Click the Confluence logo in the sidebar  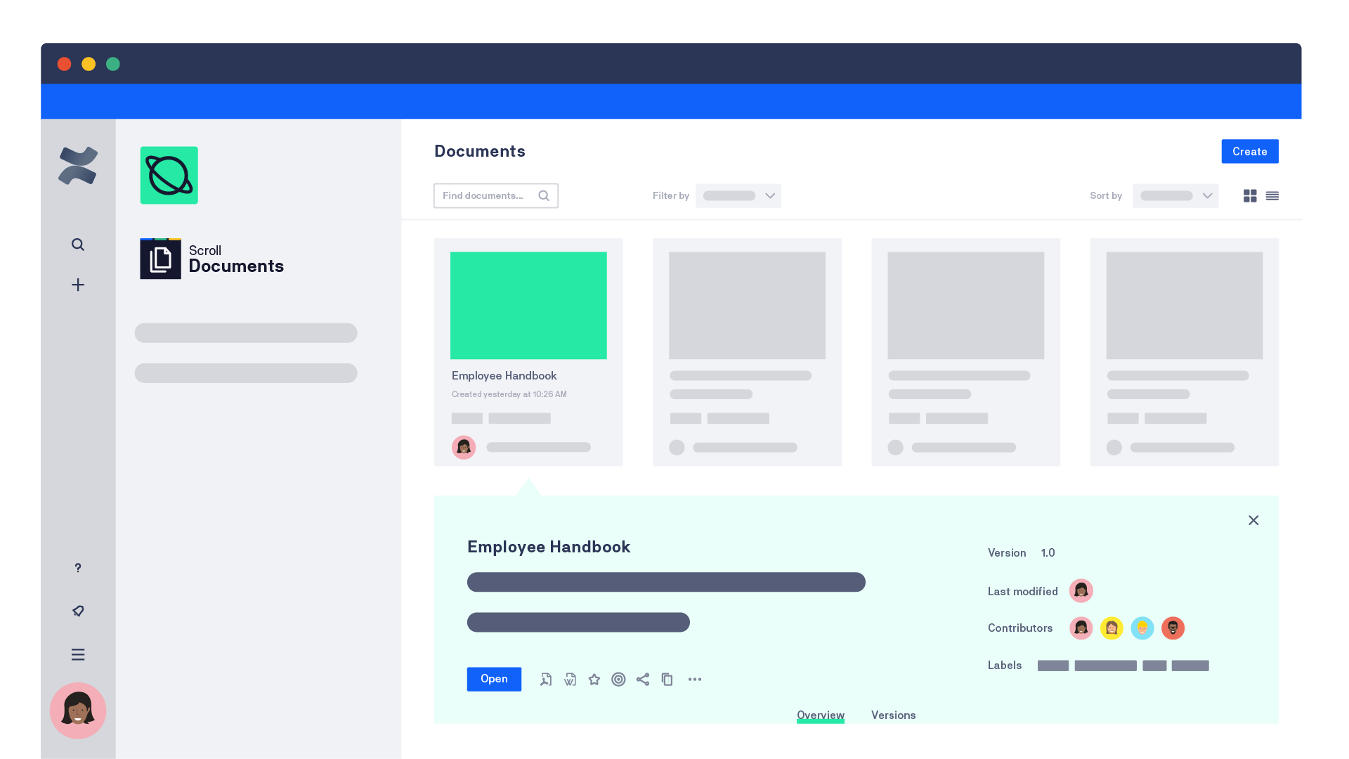tap(78, 166)
